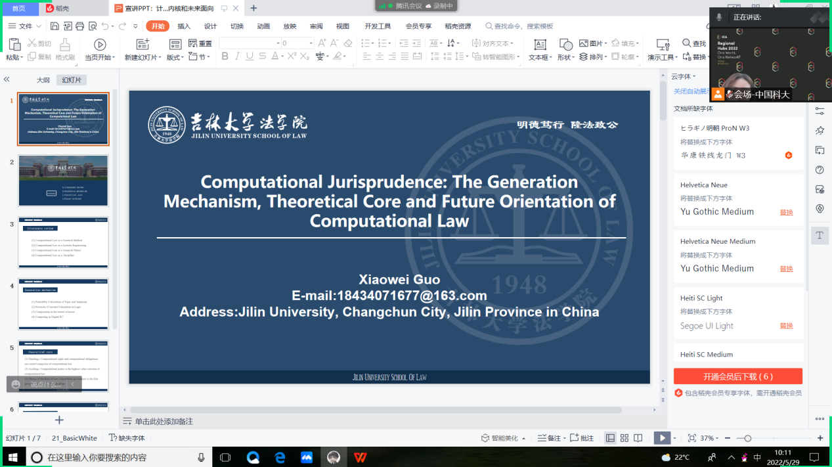
Task: Click the Print icon in quick access toolbar
Action: [80, 26]
